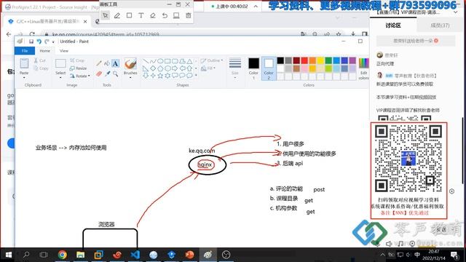The height and width of the screenshot is (262, 466).
Task: Click the undo arrow in the drawing-board toolbar
Action: (x=165, y=15)
